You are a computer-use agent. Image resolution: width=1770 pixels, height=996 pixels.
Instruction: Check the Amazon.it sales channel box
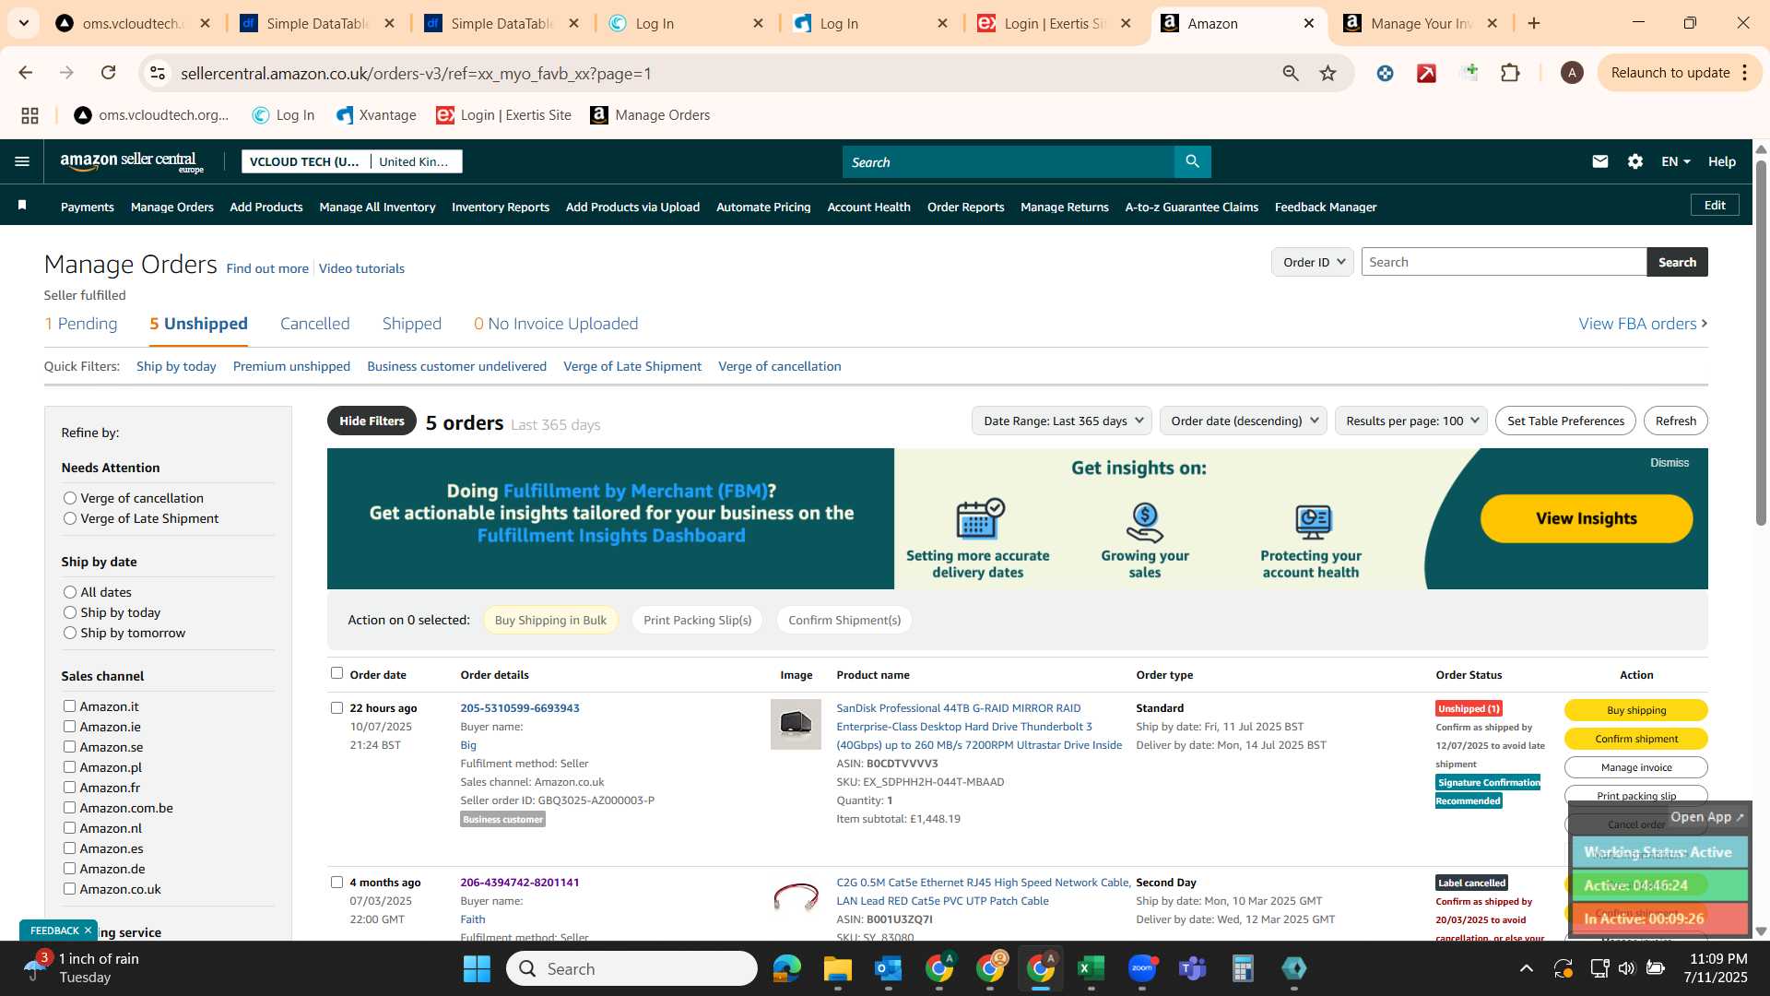(x=69, y=706)
